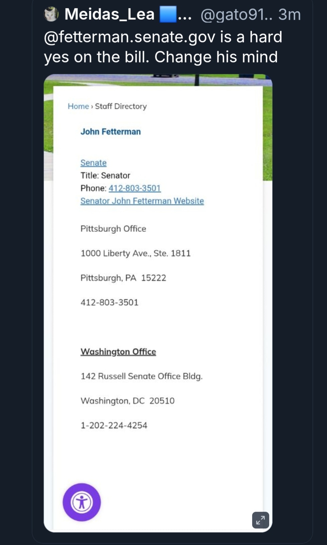Tap the 142 Russell Senate Office Bldg. address
Viewport: 327px width, 545px height.
[142, 376]
